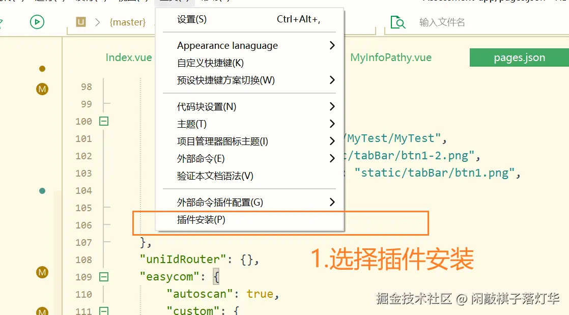Open 项目管理器图标主题(I) menu item
Viewport: 569px width, 315px height.
click(249, 141)
